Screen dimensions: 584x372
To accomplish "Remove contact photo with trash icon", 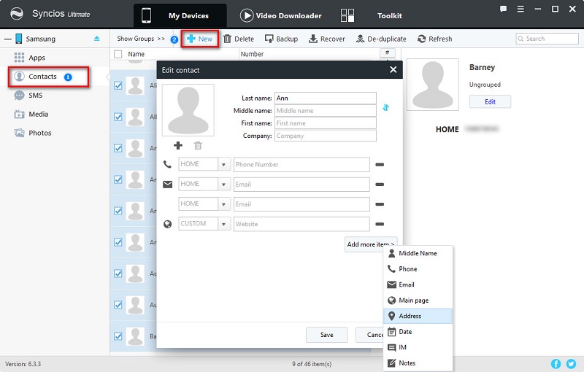I will click(198, 145).
